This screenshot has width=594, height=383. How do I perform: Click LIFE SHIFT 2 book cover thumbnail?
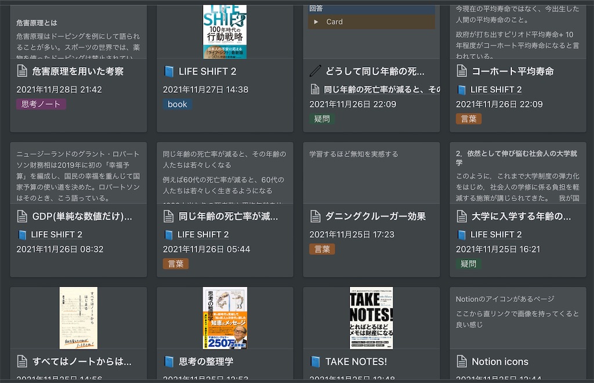pos(224,32)
